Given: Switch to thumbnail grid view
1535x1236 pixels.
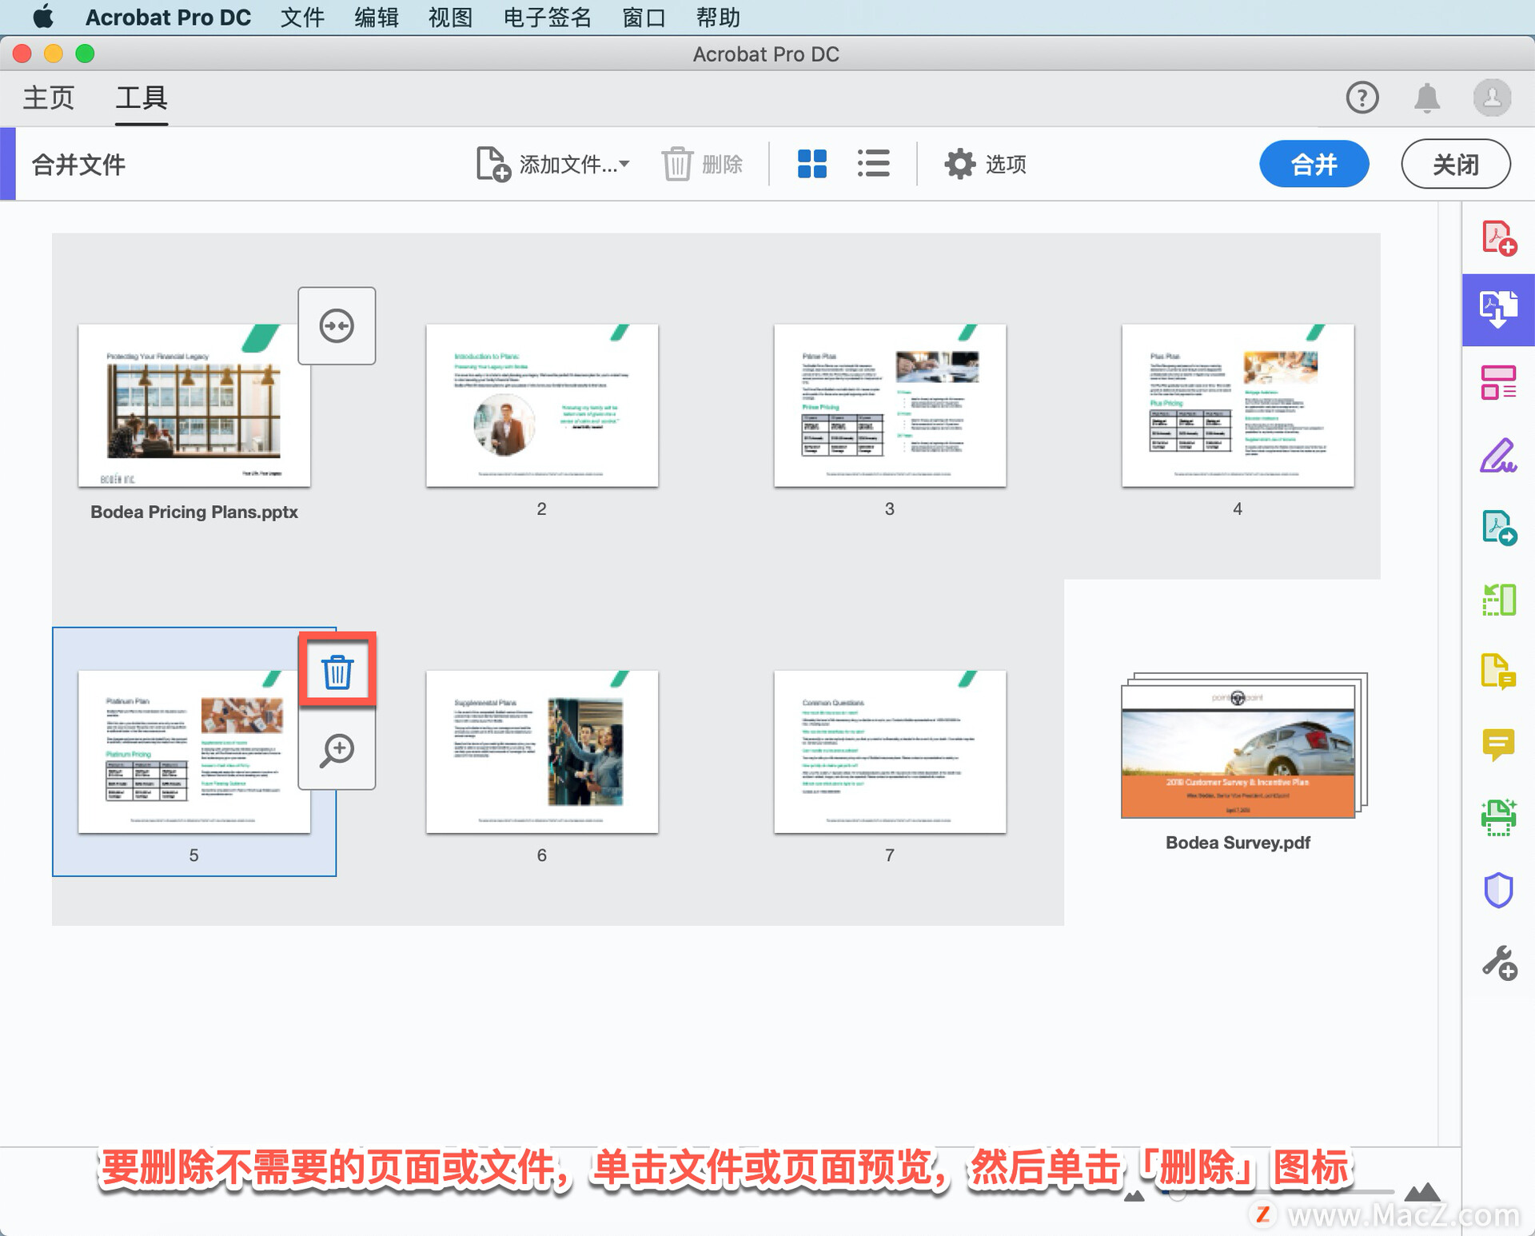Looking at the screenshot, I should point(812,164).
